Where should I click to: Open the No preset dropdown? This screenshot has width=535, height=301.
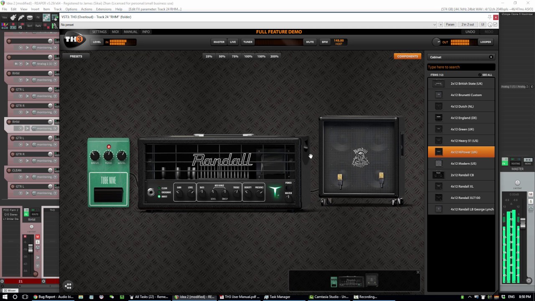coord(248,25)
